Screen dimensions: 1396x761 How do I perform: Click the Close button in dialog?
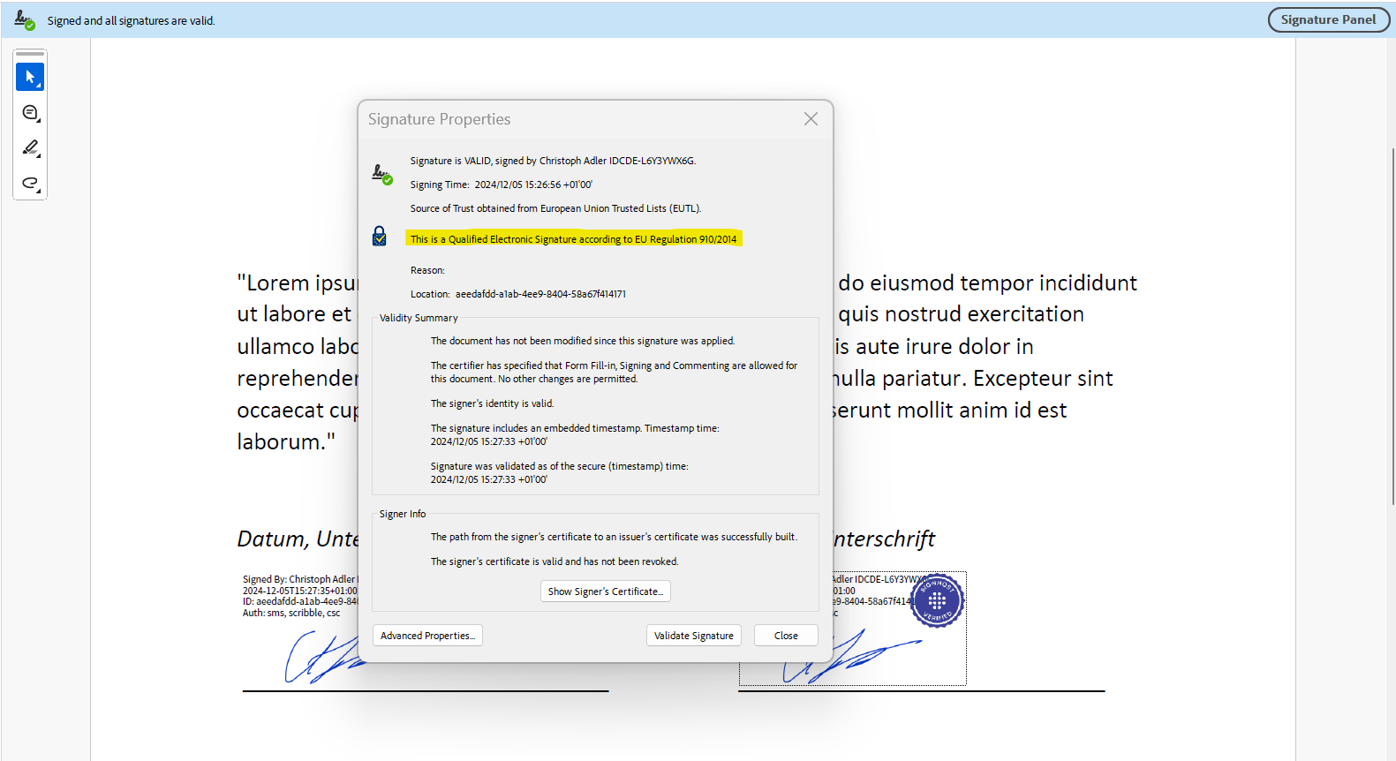786,636
